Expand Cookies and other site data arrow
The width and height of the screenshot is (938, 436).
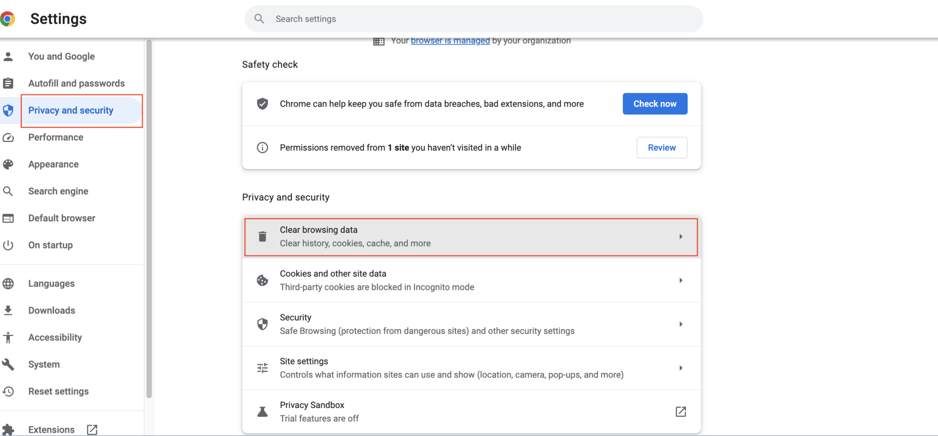(x=681, y=280)
